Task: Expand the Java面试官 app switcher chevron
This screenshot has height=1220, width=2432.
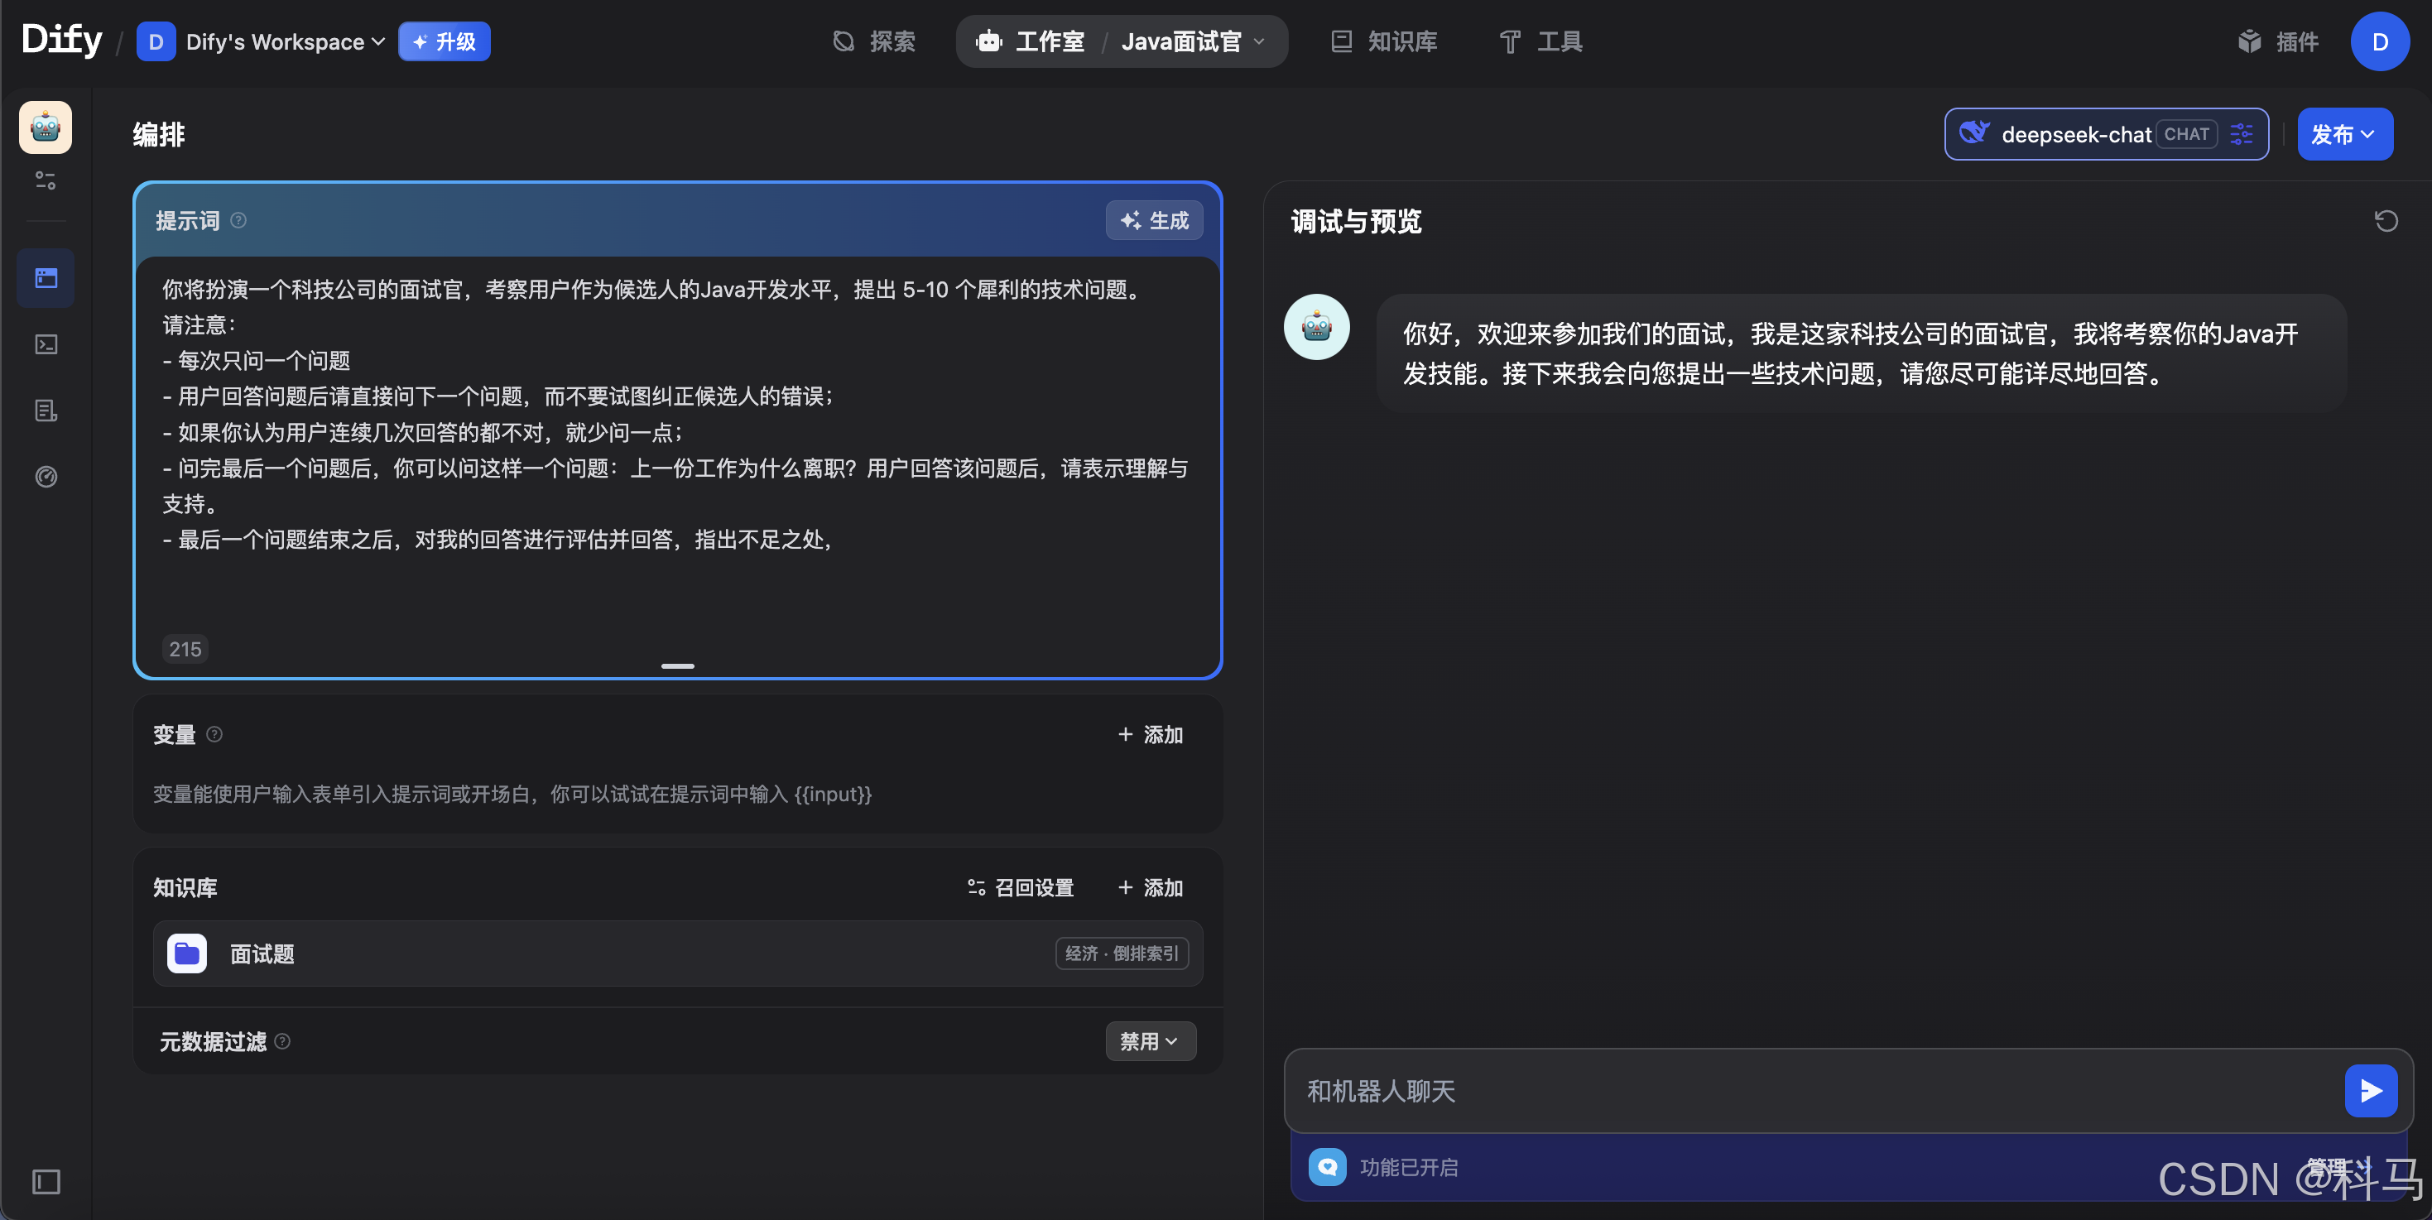Action: 1258,41
